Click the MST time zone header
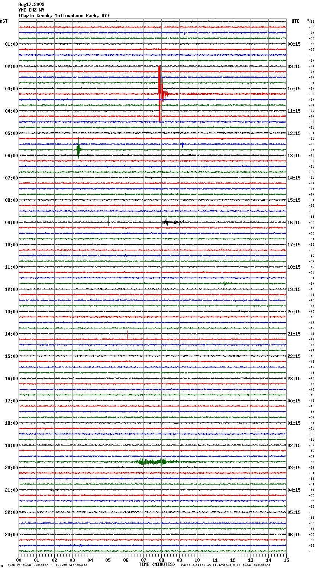 point(4,21)
